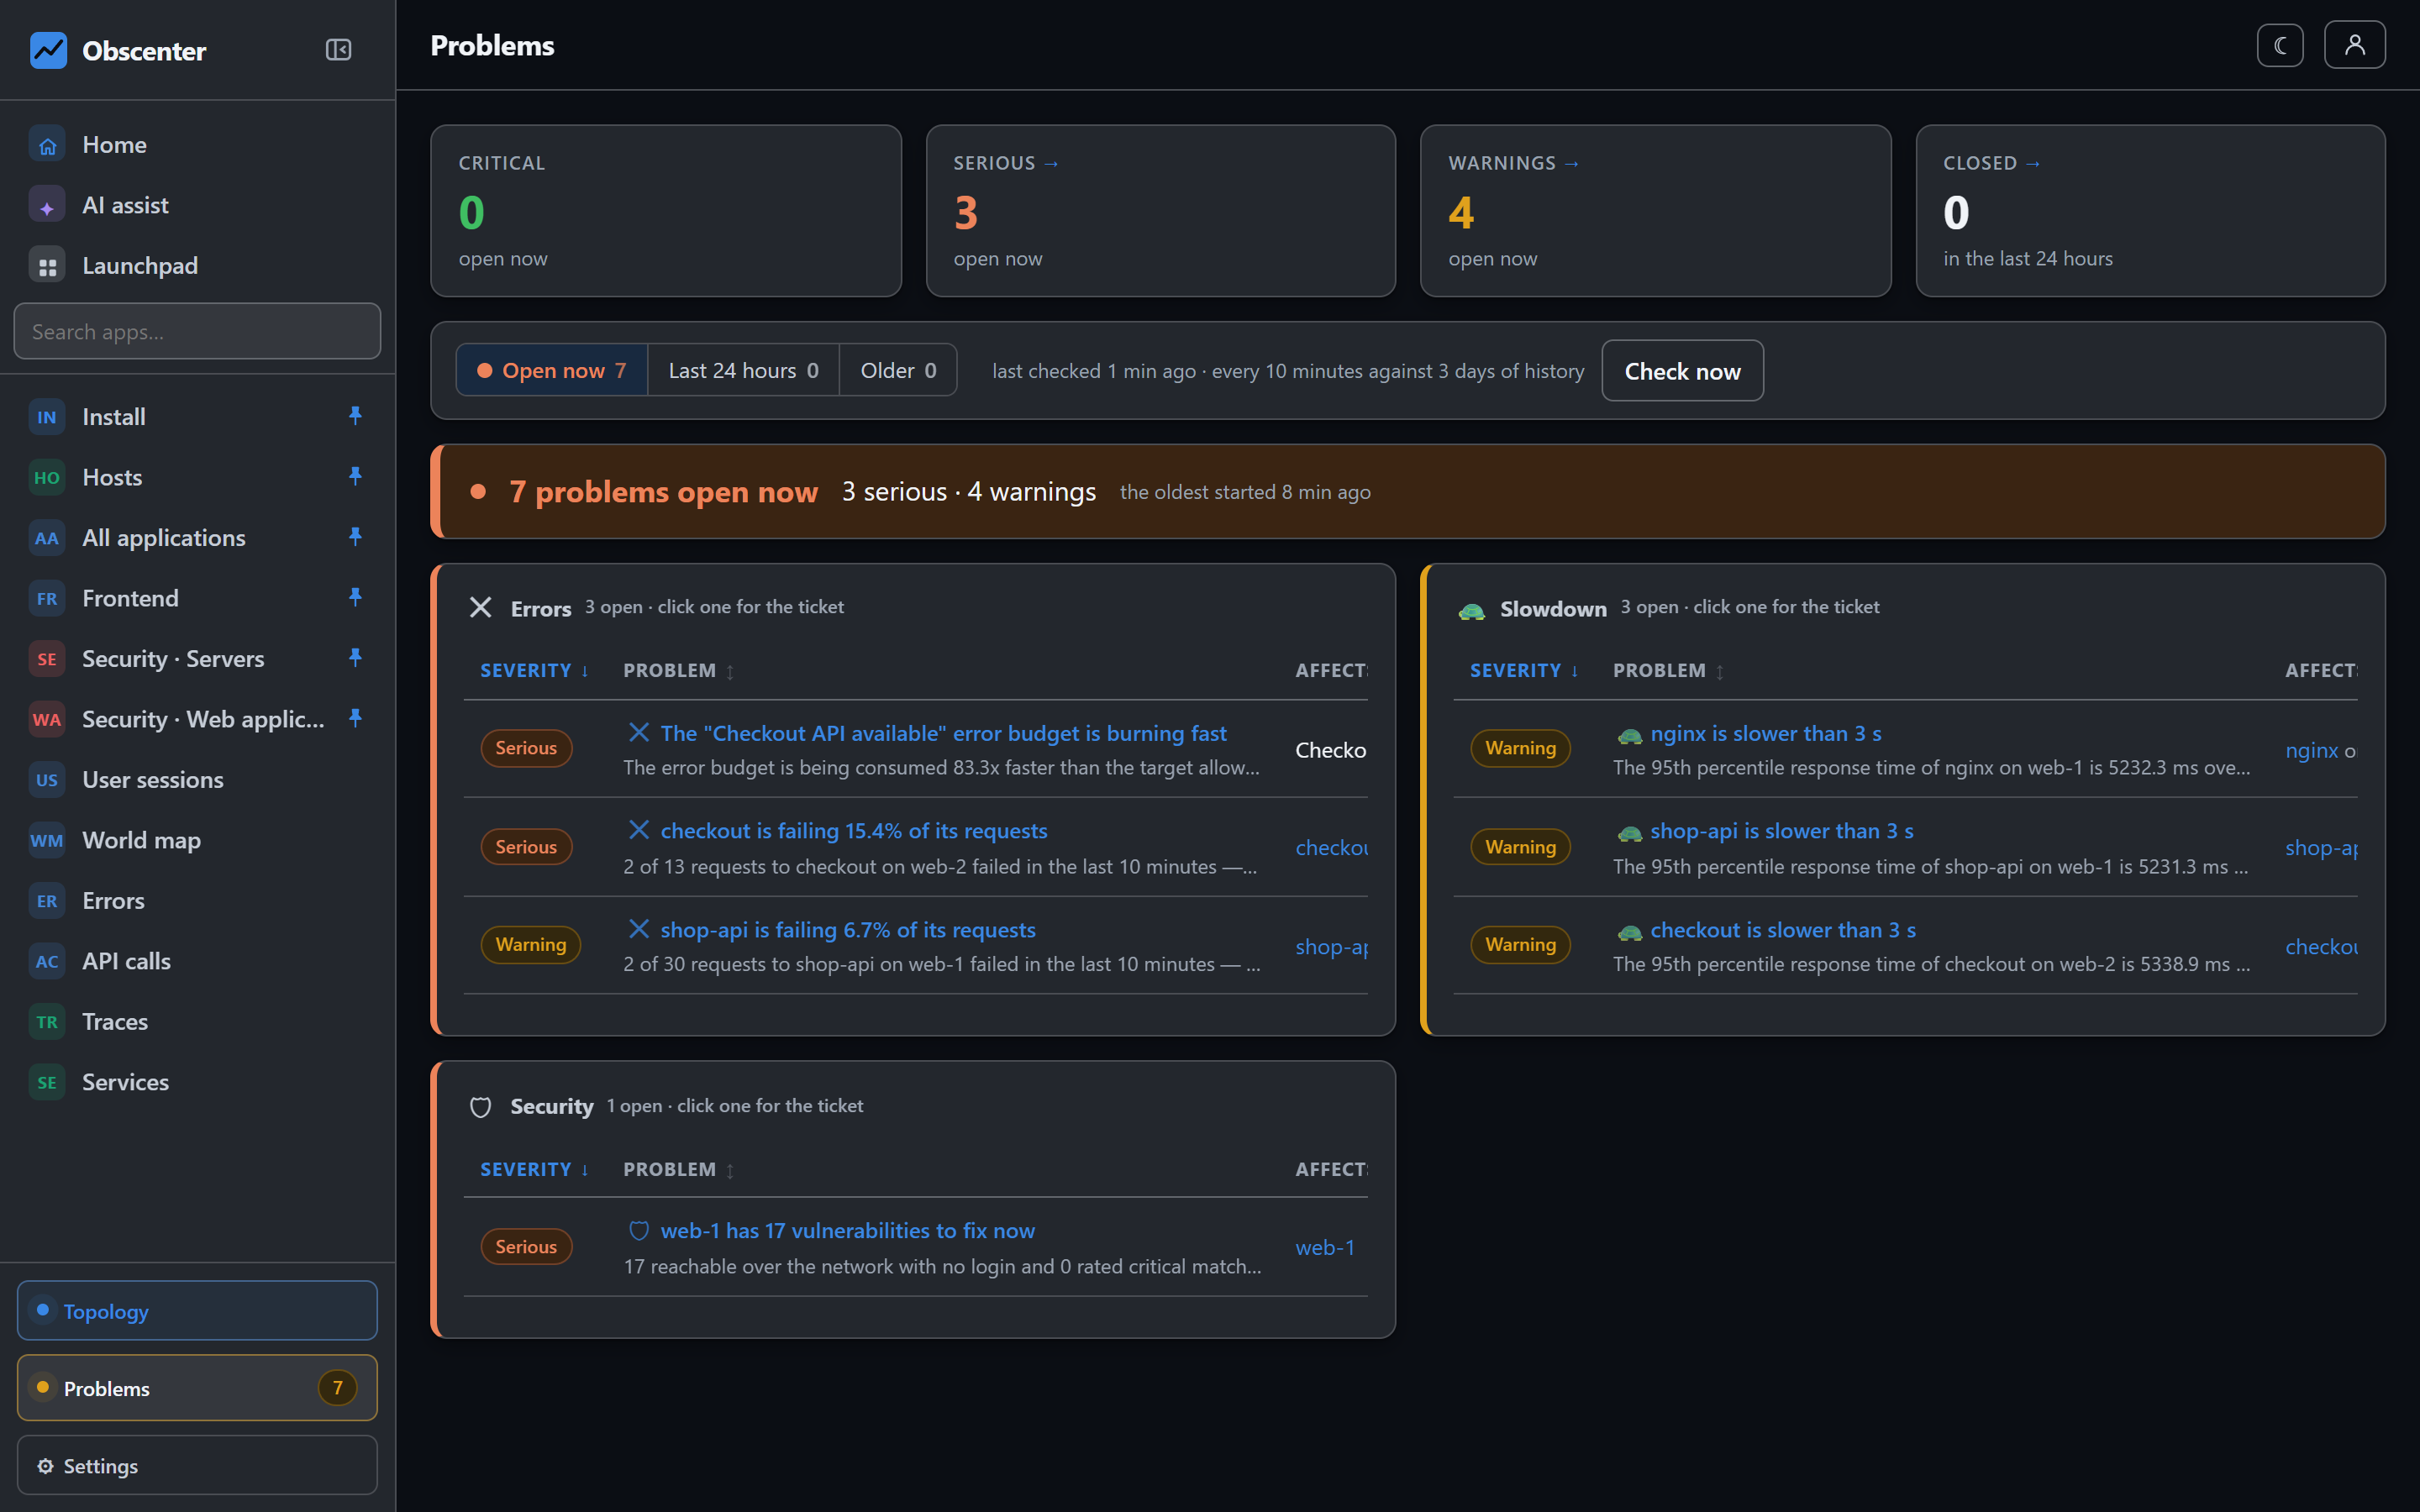Open the Closed summary card
This screenshot has height=1512, width=2420.
pos(2150,211)
